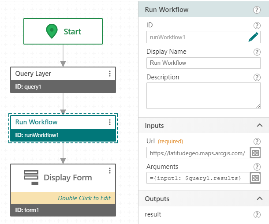This screenshot has height=224, width=269.
Task: Click the pencil edit icon beside ID field
Action: pos(253,37)
